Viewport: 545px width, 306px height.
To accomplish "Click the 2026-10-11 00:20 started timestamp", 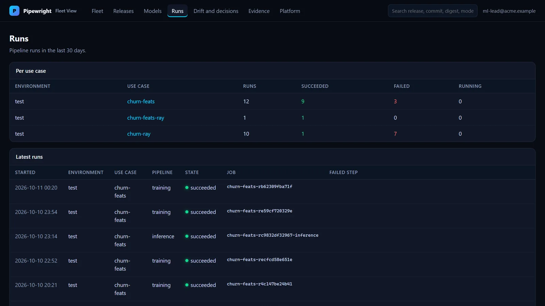I will (36, 188).
